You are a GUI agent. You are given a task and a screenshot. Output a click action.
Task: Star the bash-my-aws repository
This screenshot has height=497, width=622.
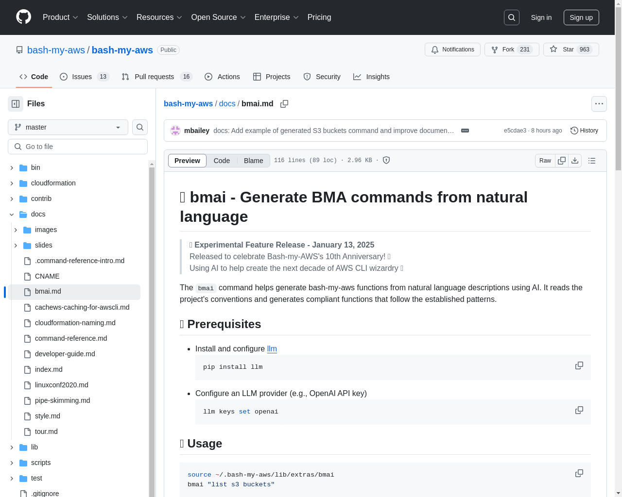(x=571, y=50)
